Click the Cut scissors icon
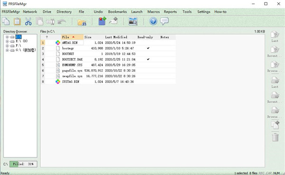Screen dimensions: 285x175 coord(28,21)
